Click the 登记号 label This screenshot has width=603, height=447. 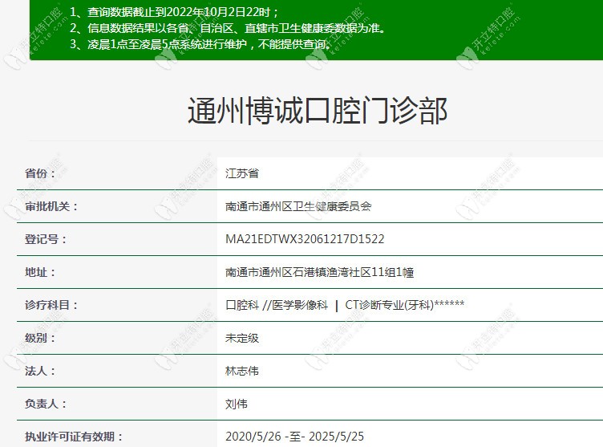pyautogui.click(x=46, y=239)
